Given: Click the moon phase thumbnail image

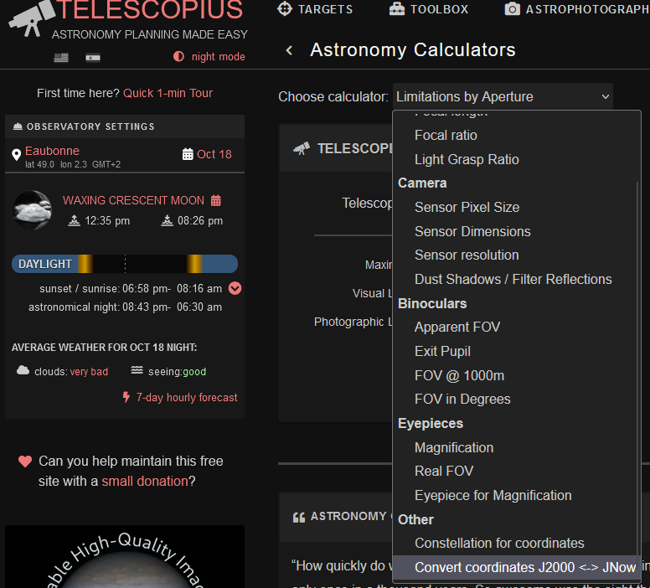Looking at the screenshot, I should [32, 210].
